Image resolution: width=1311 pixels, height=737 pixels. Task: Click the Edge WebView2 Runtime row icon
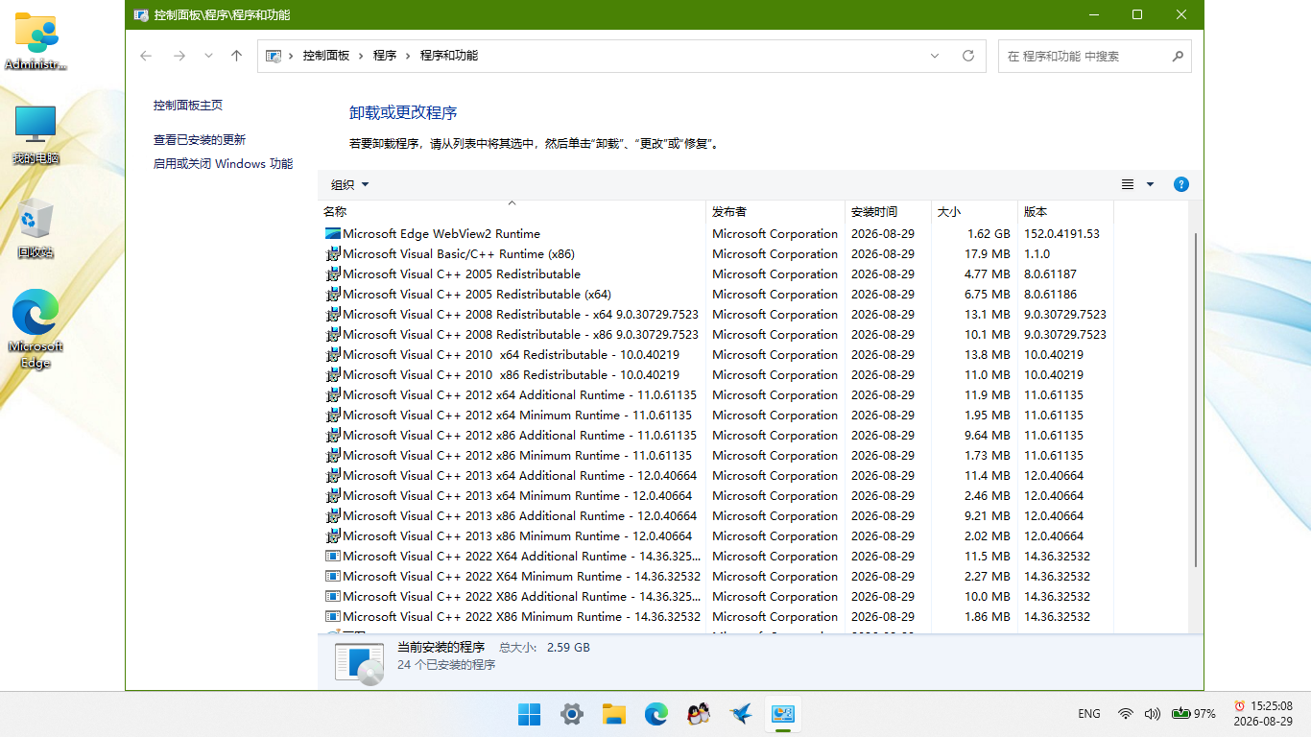(x=333, y=233)
